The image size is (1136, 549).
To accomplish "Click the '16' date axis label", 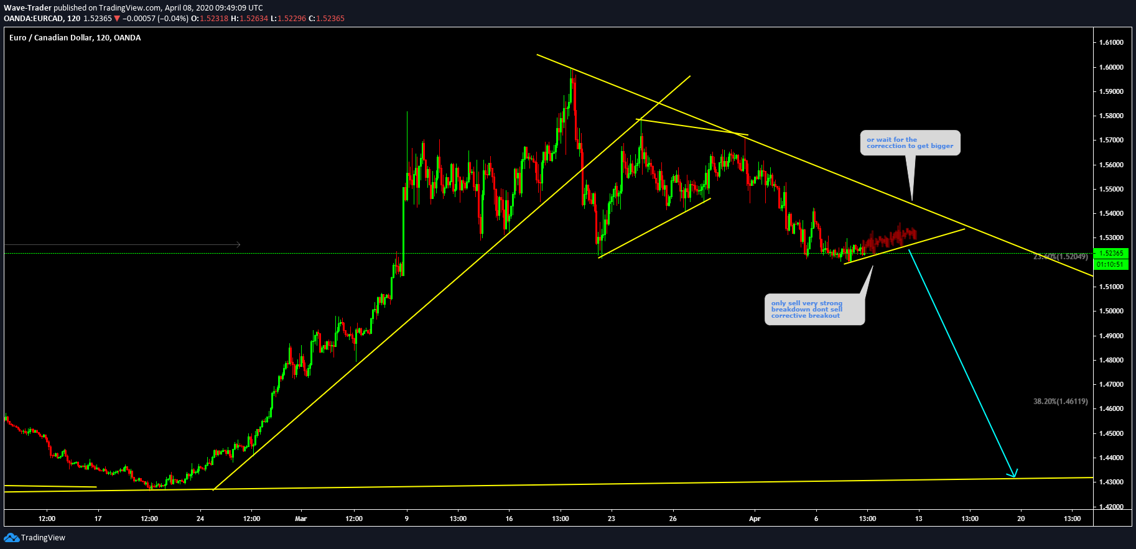I will pyautogui.click(x=509, y=519).
